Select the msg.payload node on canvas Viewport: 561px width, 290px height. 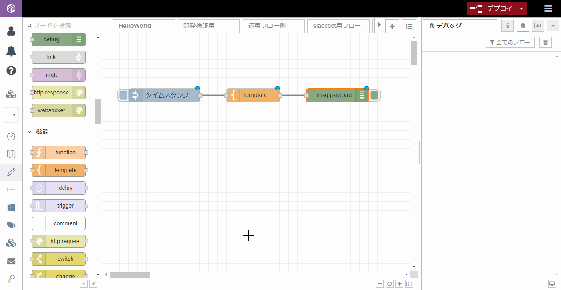point(338,95)
